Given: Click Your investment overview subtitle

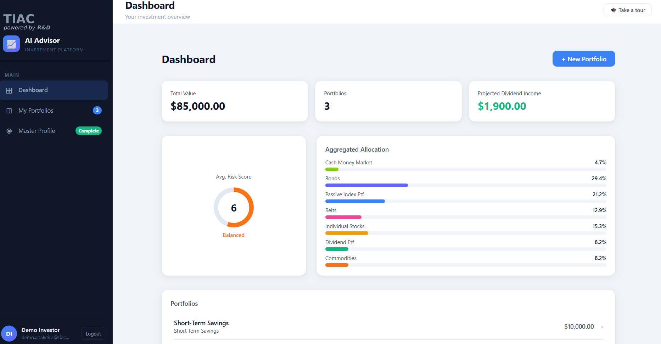Looking at the screenshot, I should pyautogui.click(x=157, y=17).
